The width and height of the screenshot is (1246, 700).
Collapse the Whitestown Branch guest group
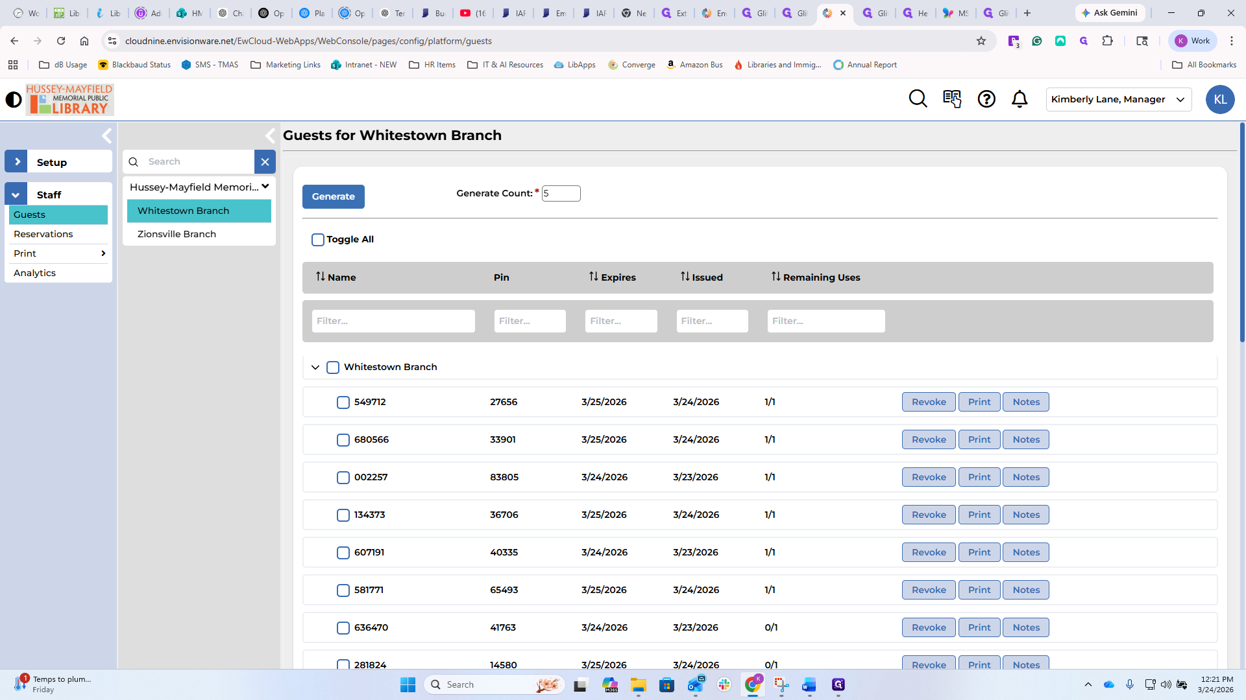coord(315,367)
